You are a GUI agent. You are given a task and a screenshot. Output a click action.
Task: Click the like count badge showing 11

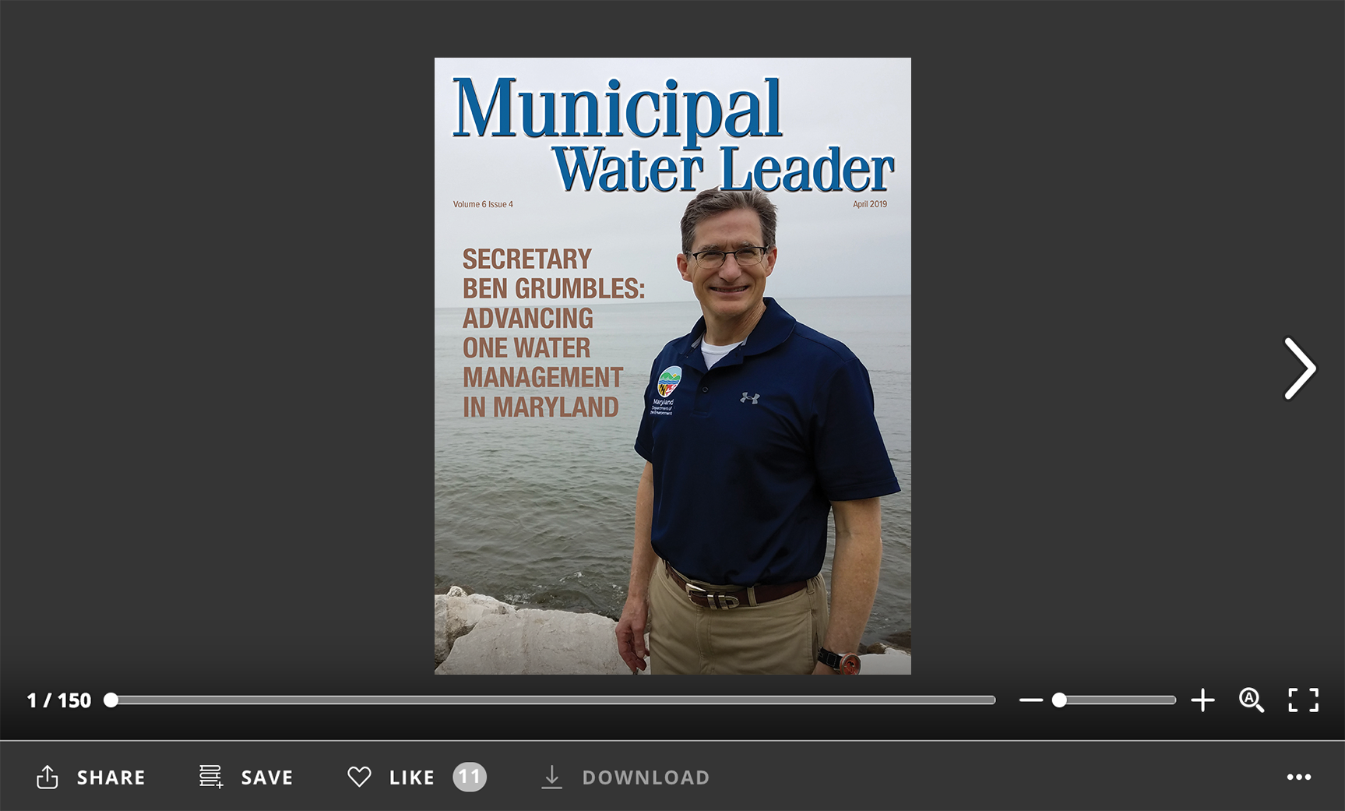click(470, 777)
